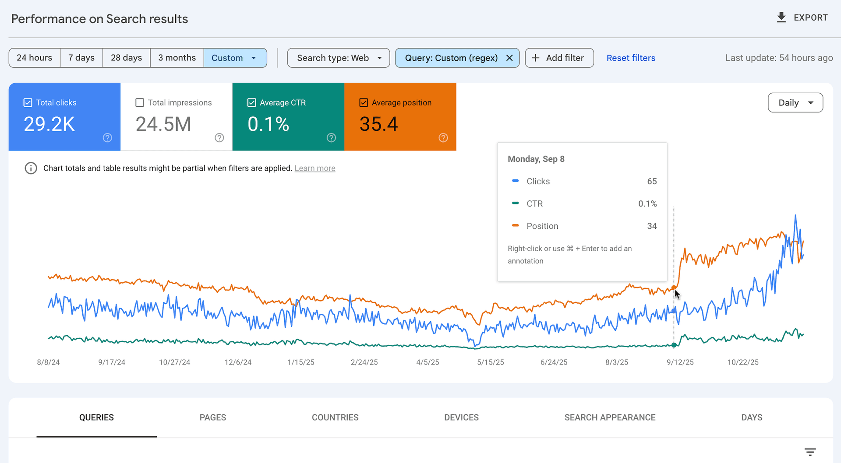Uncheck the Average CTR checkbox

[251, 102]
